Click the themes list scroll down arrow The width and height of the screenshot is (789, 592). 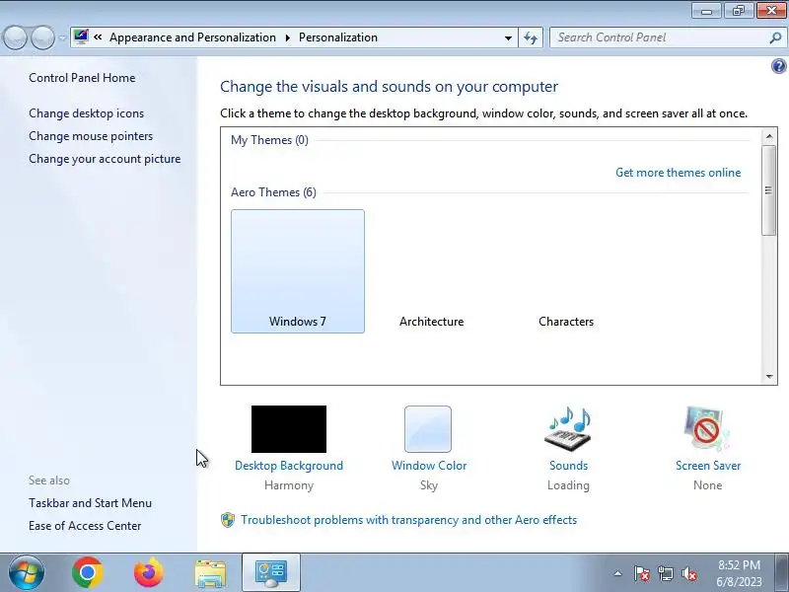click(769, 377)
